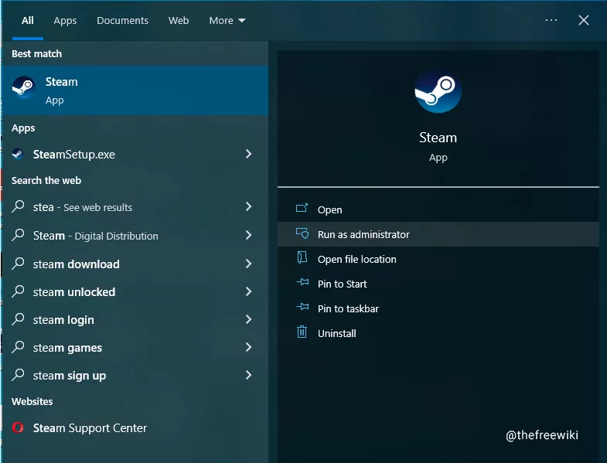Open SteamSetup.exe result
The width and height of the screenshot is (607, 463).
(74, 155)
